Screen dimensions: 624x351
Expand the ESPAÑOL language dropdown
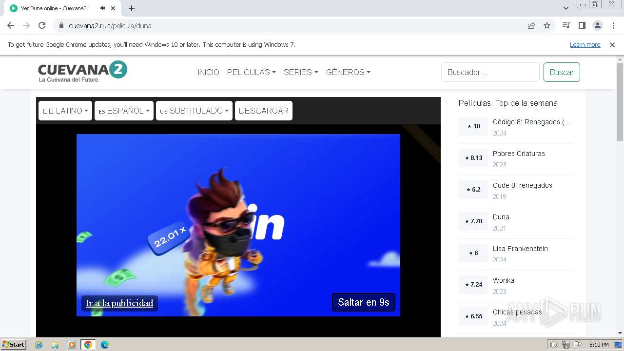click(124, 111)
